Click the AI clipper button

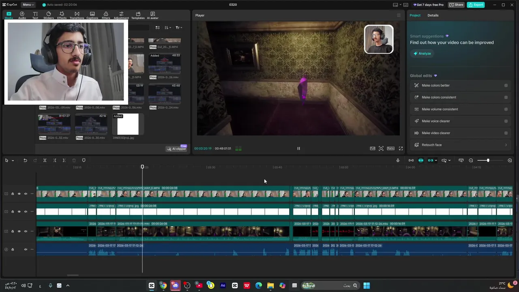(x=177, y=149)
